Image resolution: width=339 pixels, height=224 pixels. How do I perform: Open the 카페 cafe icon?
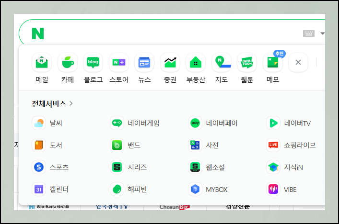(x=68, y=62)
